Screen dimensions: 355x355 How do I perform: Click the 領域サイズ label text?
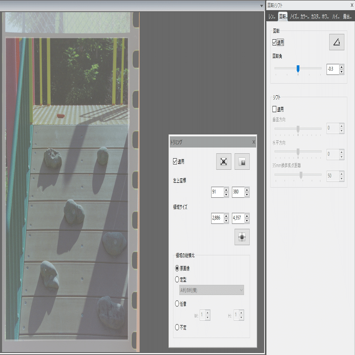[x=180, y=207]
